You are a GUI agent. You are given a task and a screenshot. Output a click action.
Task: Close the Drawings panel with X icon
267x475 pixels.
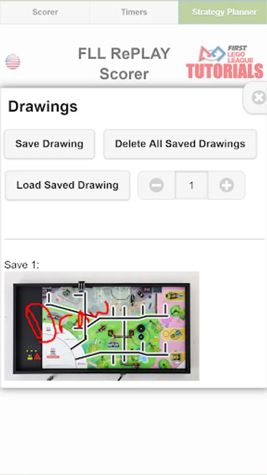coord(259,98)
